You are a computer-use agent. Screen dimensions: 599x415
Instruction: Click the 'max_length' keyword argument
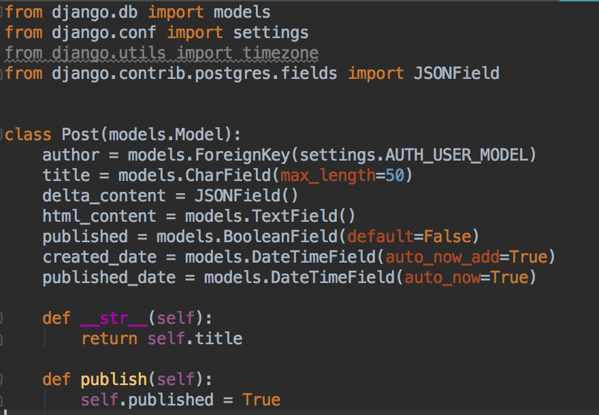[328, 176]
